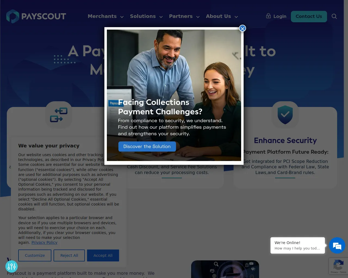
Task: Click the Enhance Security heading
Action: [285, 140]
